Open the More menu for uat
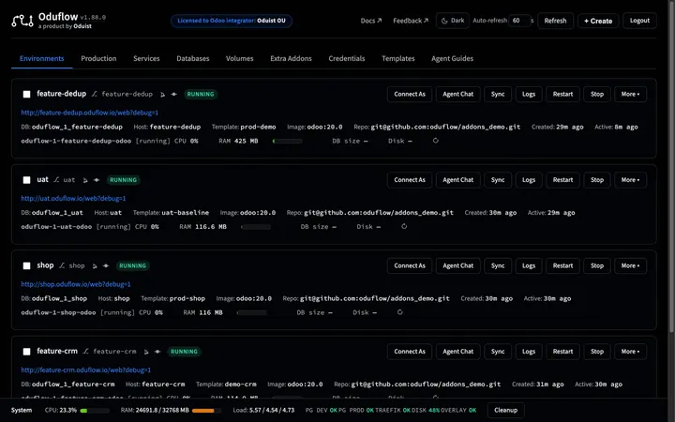 point(630,179)
